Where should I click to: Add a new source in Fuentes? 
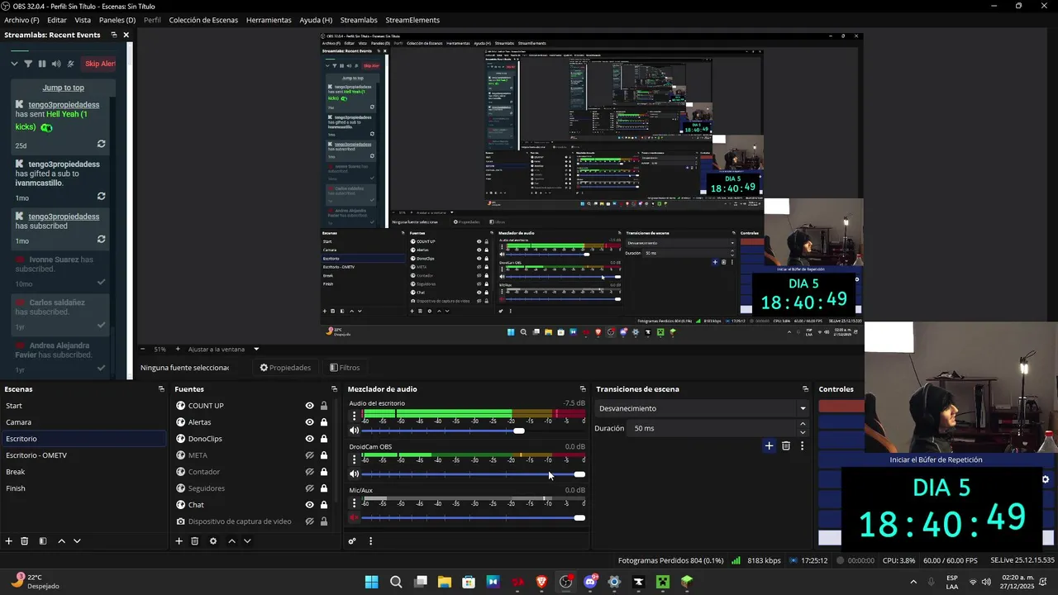point(179,541)
